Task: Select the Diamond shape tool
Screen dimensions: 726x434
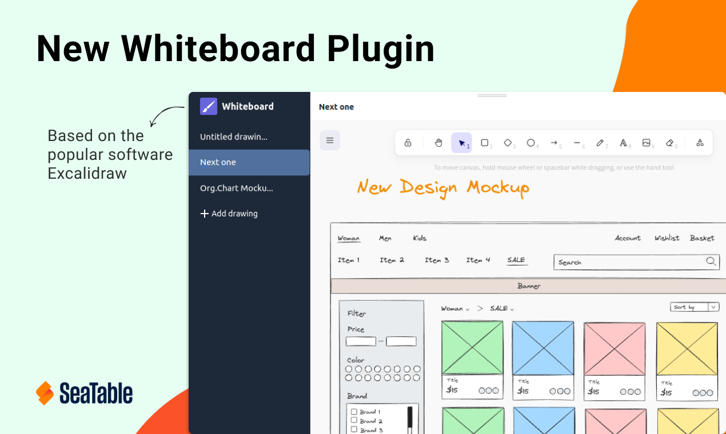Action: coord(508,143)
